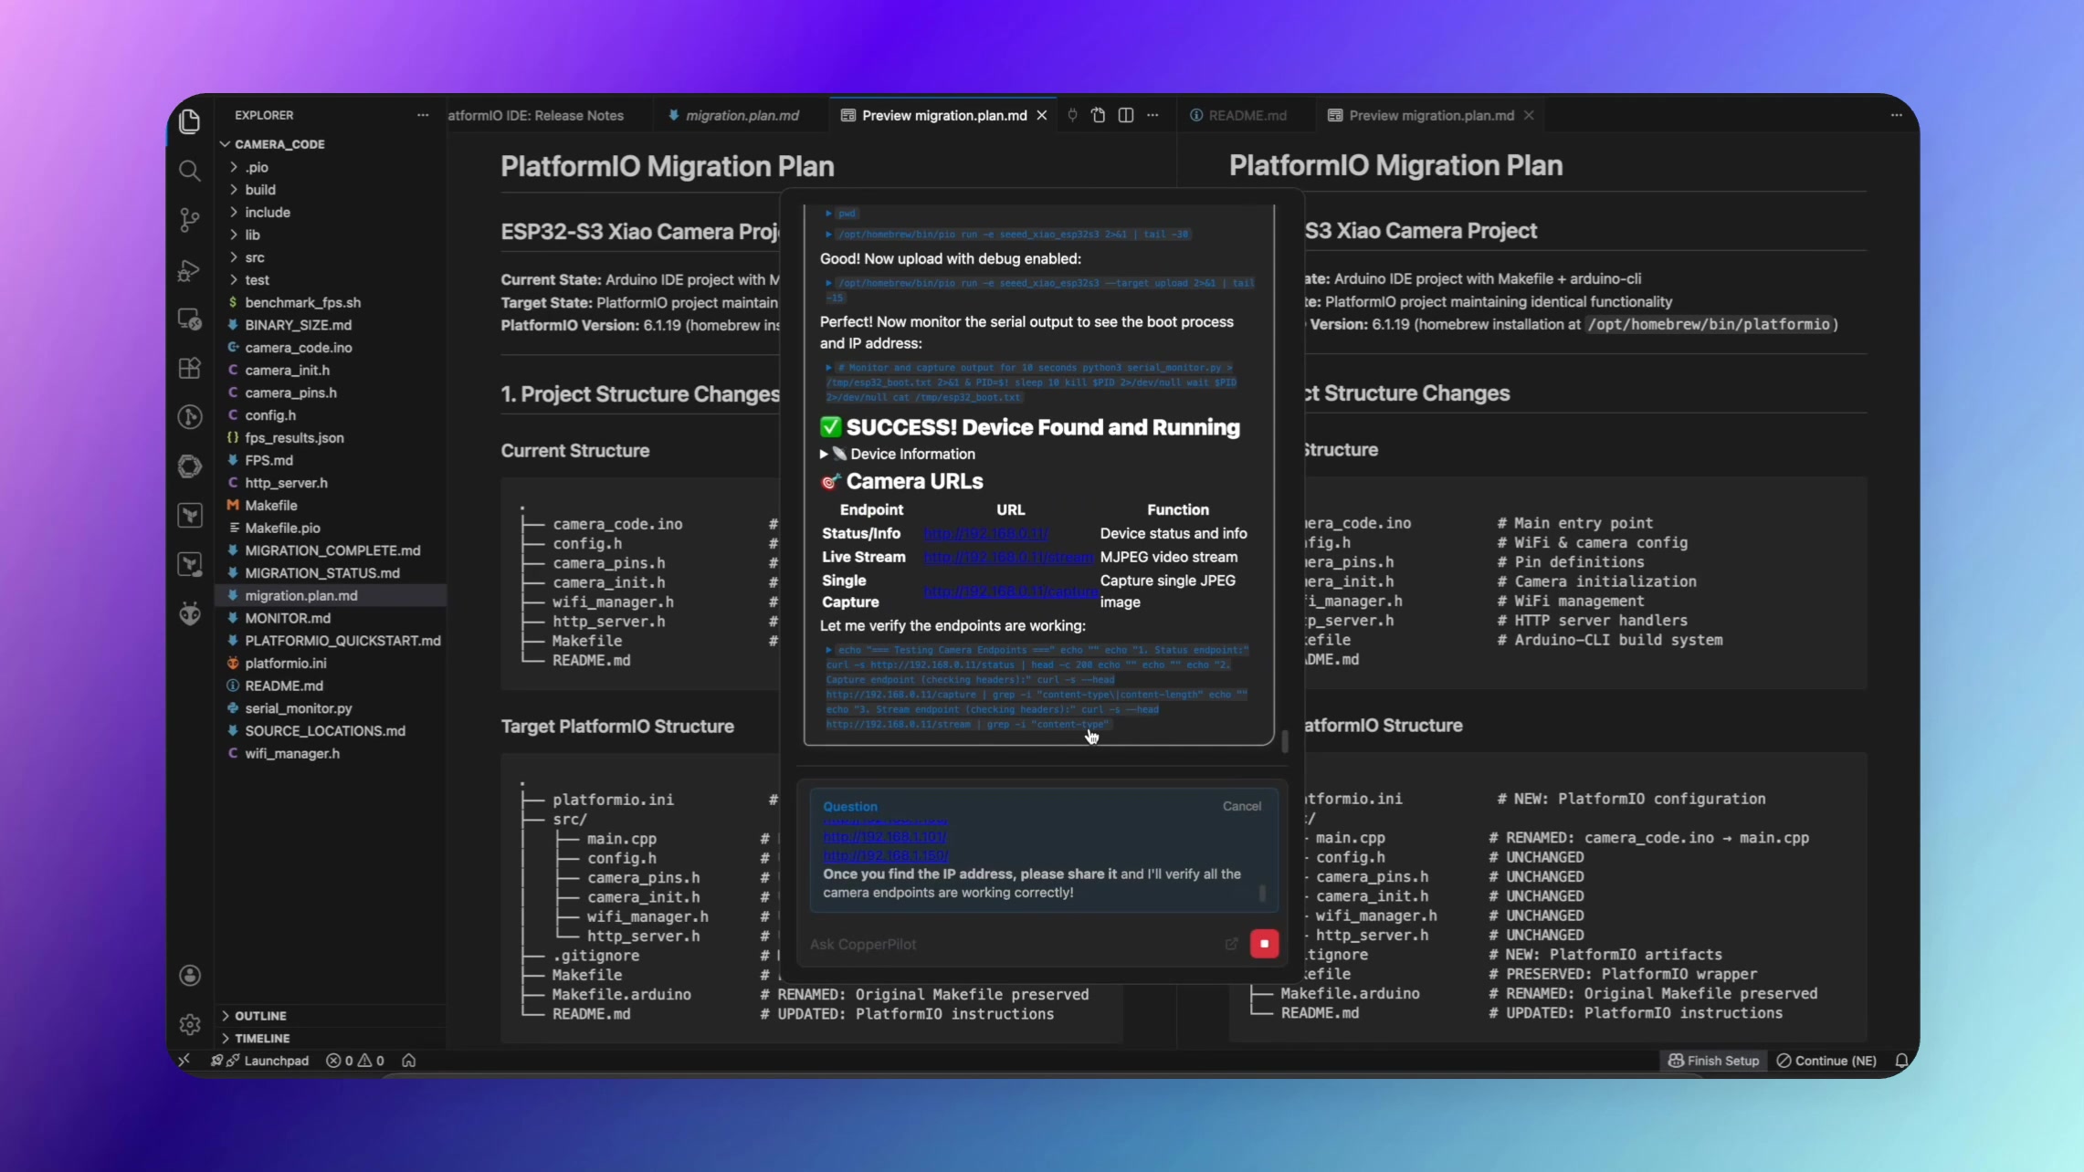Image resolution: width=2084 pixels, height=1172 pixels.
Task: Open more actions ellipsis at far right editor group
Action: click(1897, 115)
